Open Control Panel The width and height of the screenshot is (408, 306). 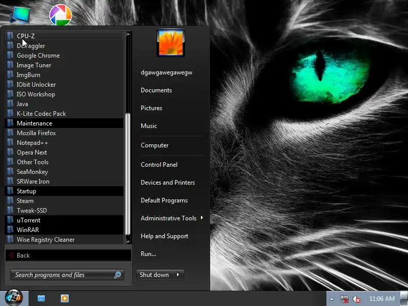coord(159,165)
